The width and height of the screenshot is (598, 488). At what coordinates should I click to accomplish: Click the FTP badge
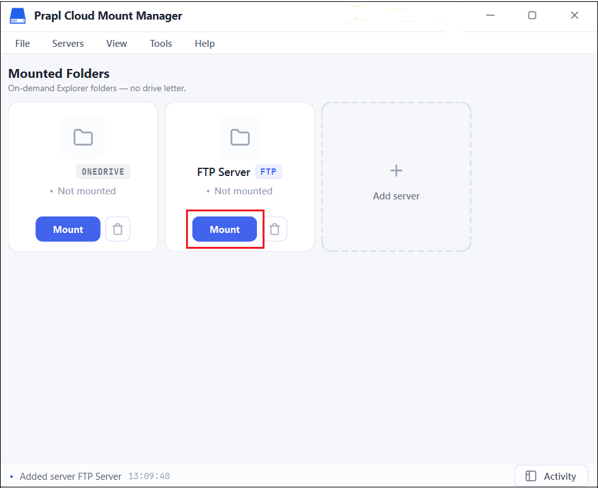268,172
